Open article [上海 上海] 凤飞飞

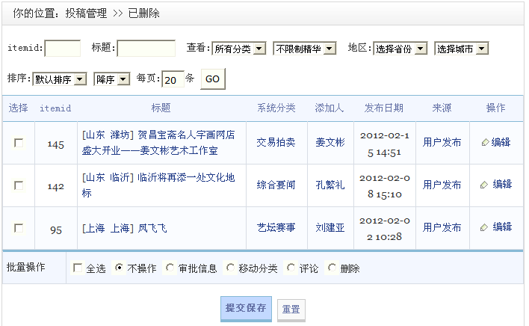pyautogui.click(x=125, y=229)
